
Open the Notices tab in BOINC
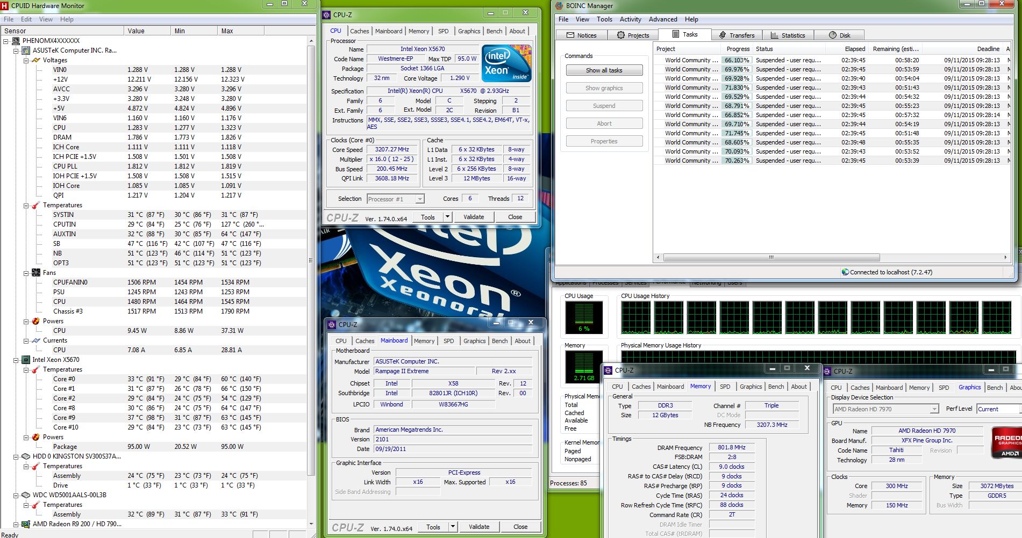(x=581, y=35)
